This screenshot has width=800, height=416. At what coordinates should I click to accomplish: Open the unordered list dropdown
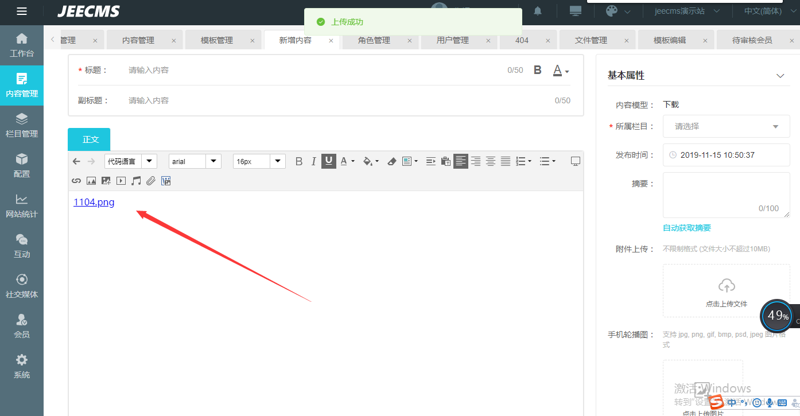(x=547, y=161)
